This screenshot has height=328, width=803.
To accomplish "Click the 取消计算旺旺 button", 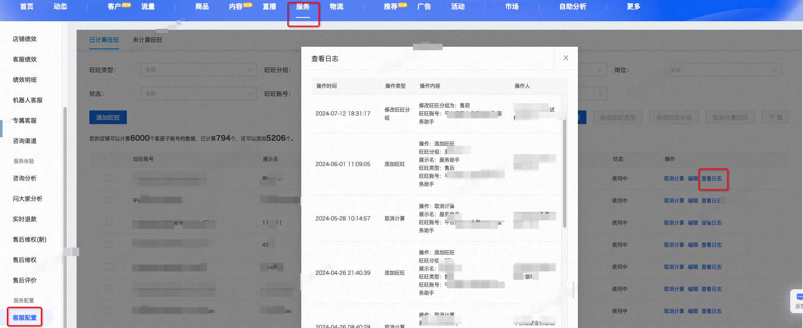I will click(730, 117).
